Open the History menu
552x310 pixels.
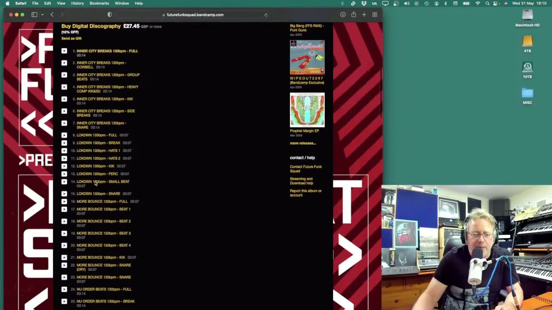click(x=78, y=3)
